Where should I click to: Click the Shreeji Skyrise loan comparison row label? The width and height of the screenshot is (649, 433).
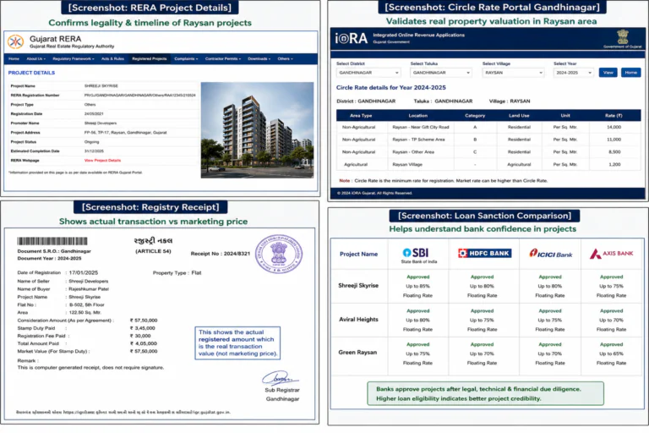[358, 286]
